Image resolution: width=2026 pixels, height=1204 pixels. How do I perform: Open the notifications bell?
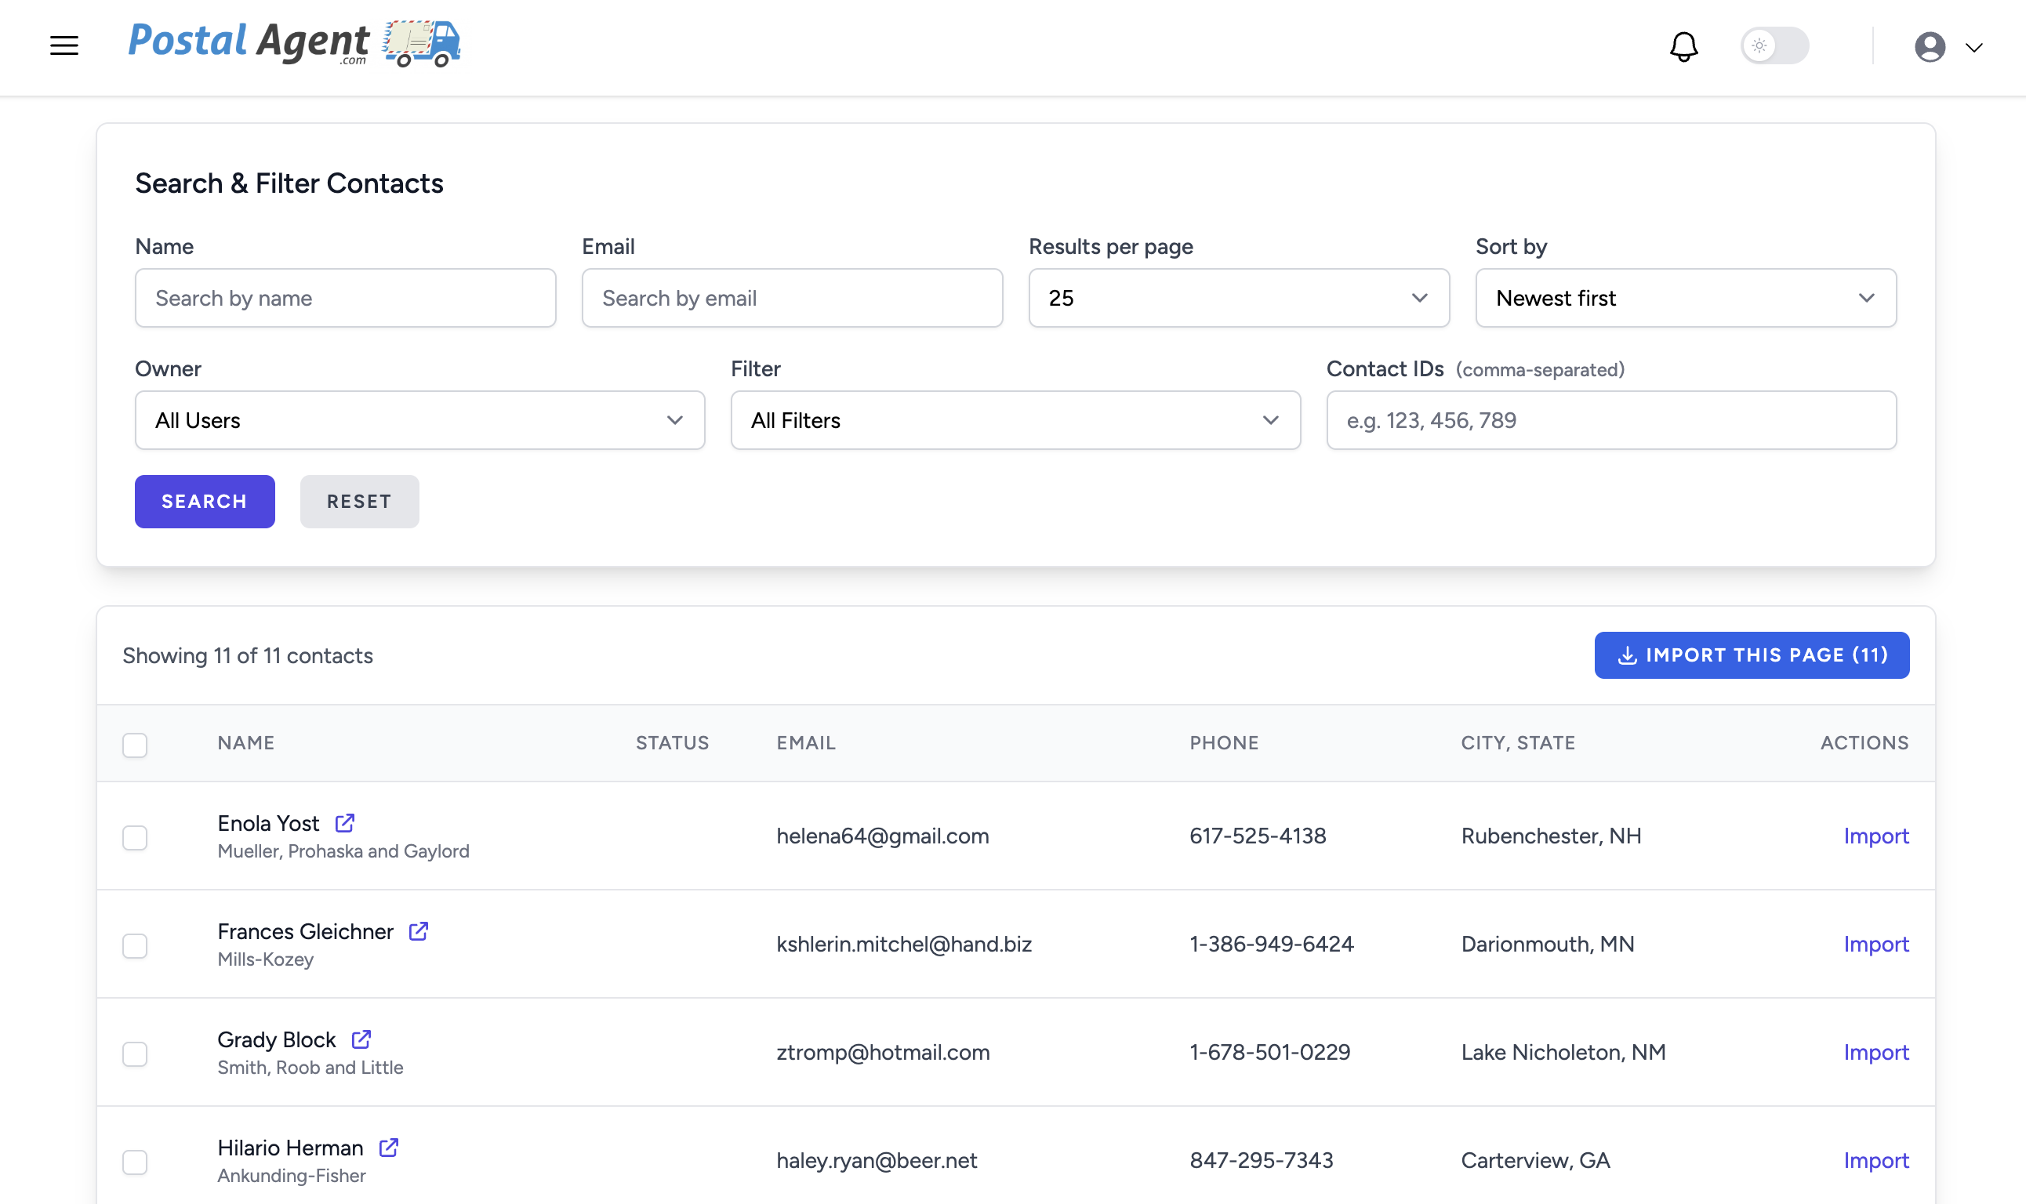click(1683, 46)
